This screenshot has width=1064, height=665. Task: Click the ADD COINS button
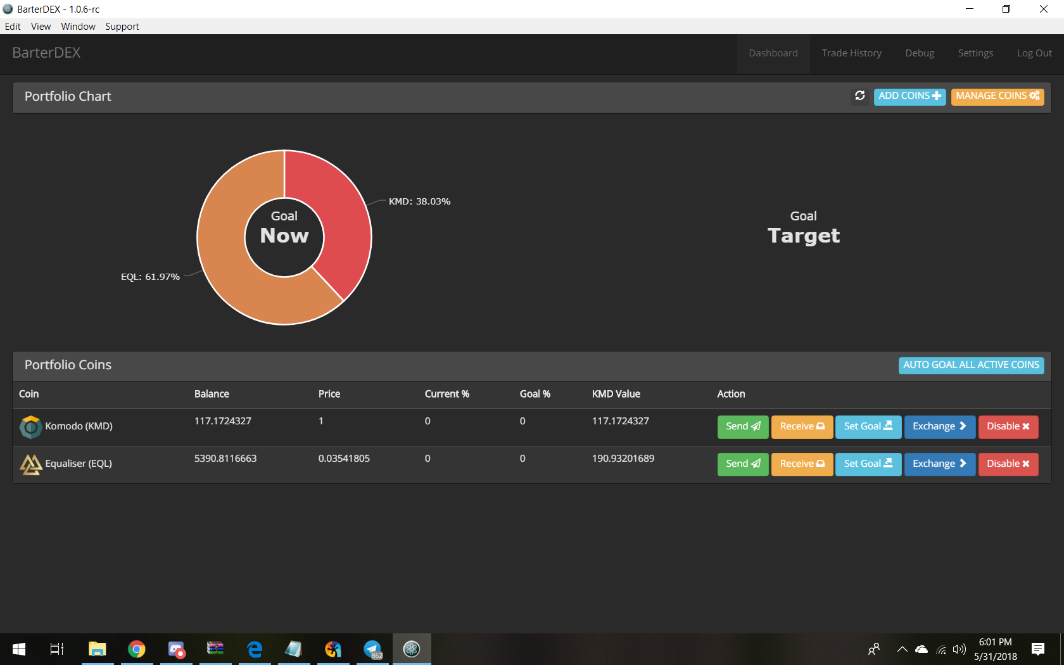909,96
